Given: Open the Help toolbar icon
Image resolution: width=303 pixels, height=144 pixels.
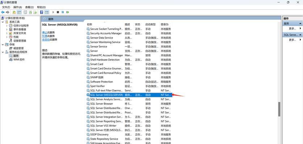Looking at the screenshot, I should click(42, 12).
